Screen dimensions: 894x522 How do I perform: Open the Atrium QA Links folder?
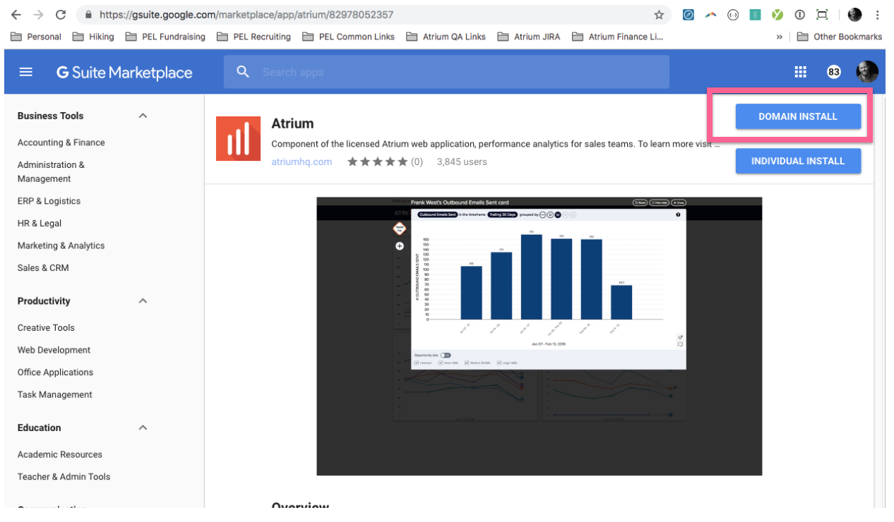446,37
